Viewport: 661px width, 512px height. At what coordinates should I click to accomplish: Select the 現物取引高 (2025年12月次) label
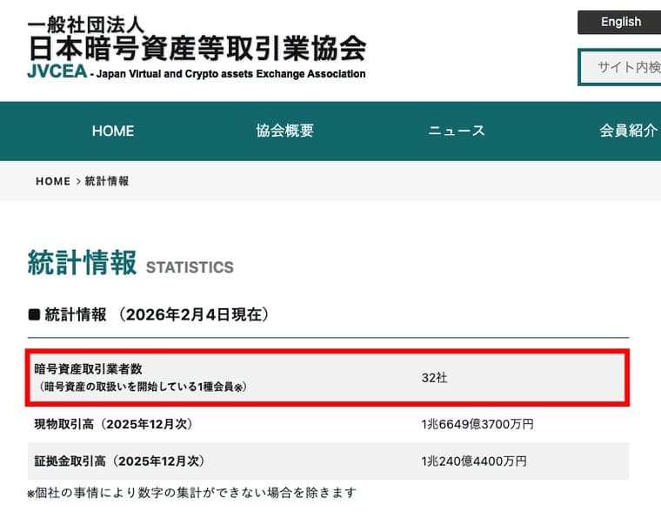click(111, 425)
